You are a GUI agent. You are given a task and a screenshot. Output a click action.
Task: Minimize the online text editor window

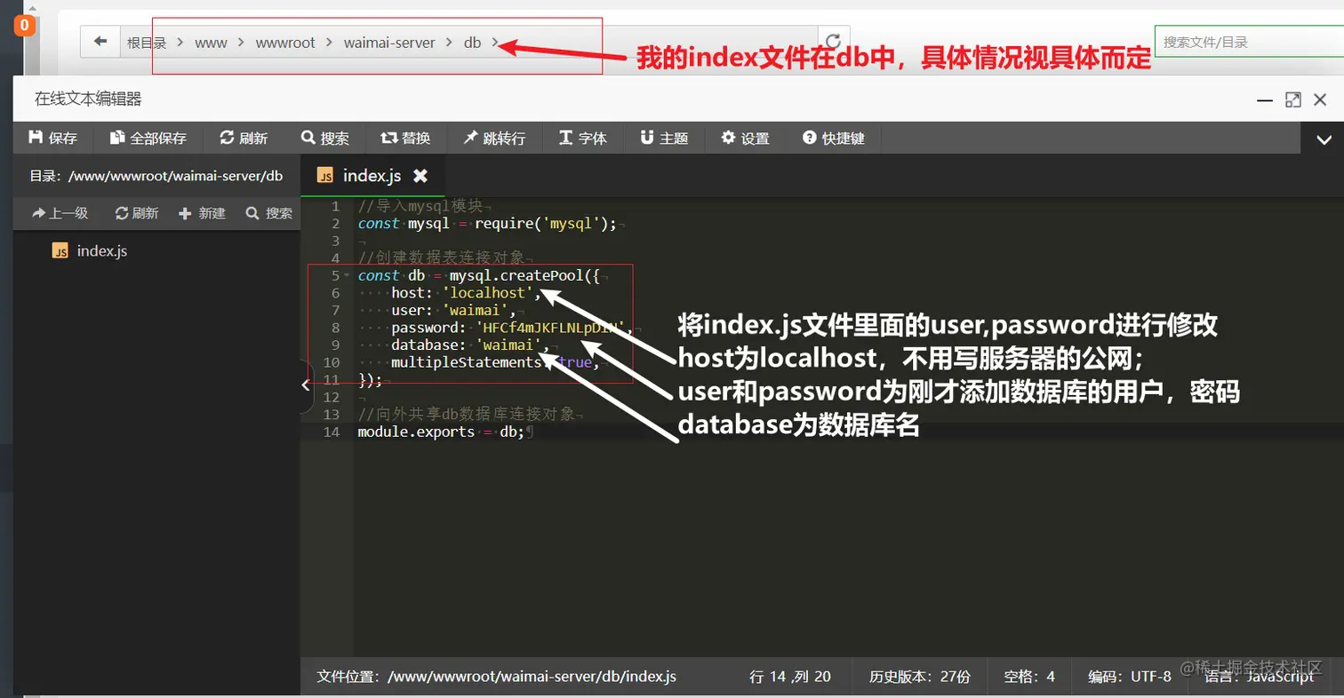[x=1264, y=100]
